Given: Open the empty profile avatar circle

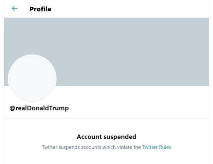Looking at the screenshot, I should [x=32, y=78].
